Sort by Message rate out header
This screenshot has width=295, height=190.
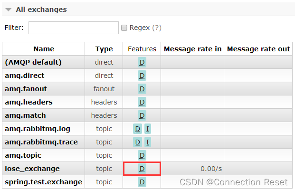coord(258,49)
